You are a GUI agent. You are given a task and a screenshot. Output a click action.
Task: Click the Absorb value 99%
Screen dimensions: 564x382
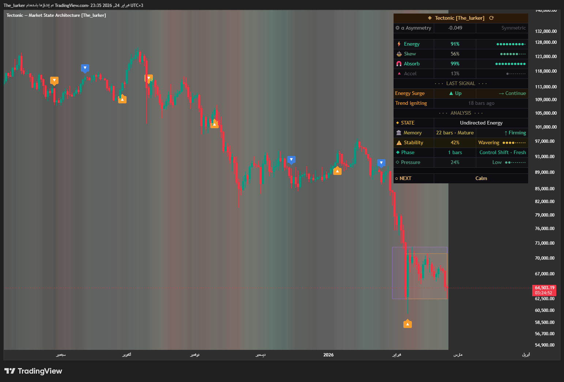coord(455,64)
